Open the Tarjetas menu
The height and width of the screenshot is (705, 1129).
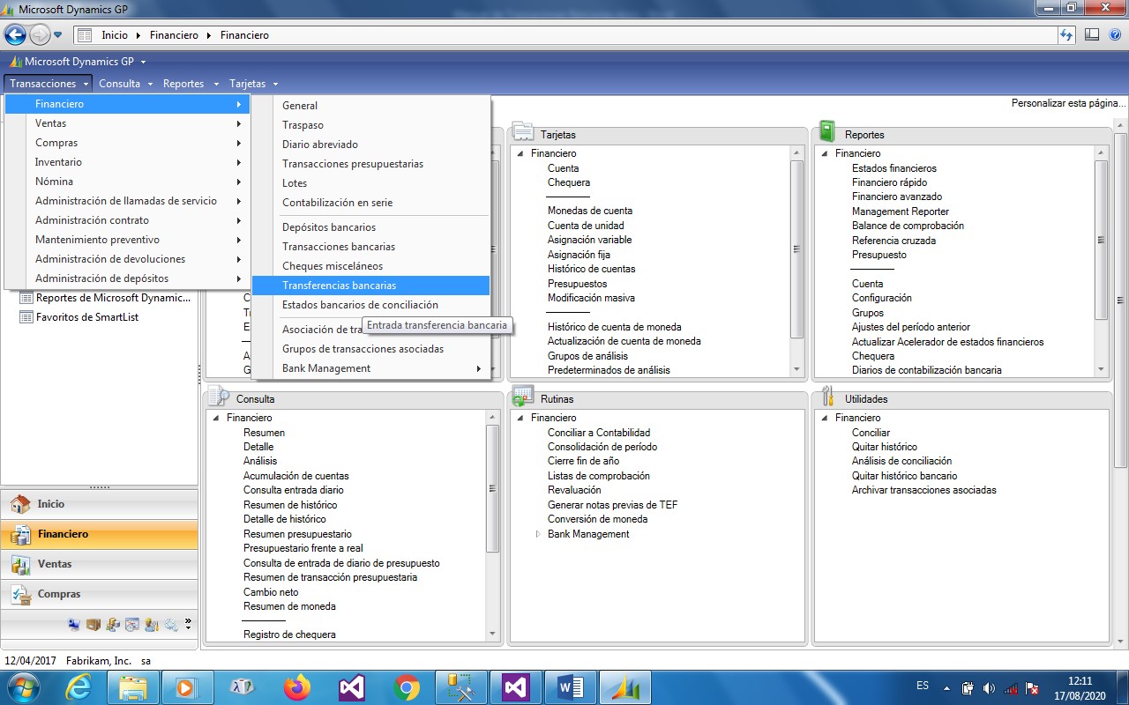click(252, 84)
